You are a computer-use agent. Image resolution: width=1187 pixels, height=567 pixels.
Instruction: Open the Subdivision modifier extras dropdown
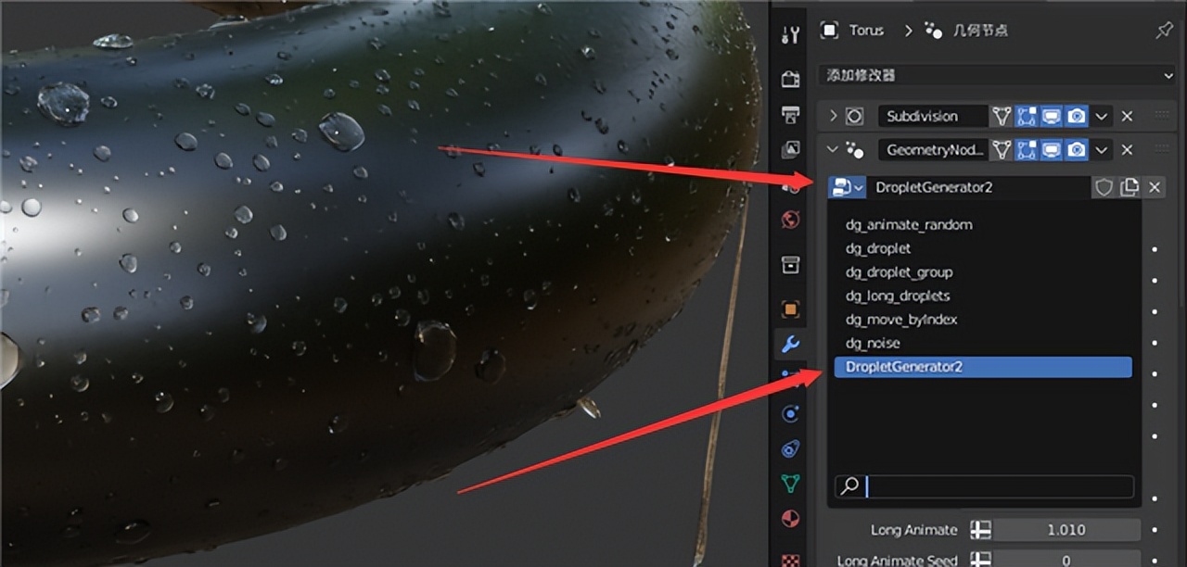1103,116
